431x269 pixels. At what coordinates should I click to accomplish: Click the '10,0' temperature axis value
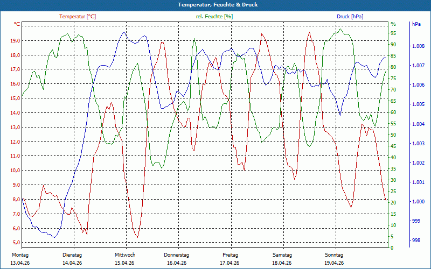pyautogui.click(x=15, y=171)
